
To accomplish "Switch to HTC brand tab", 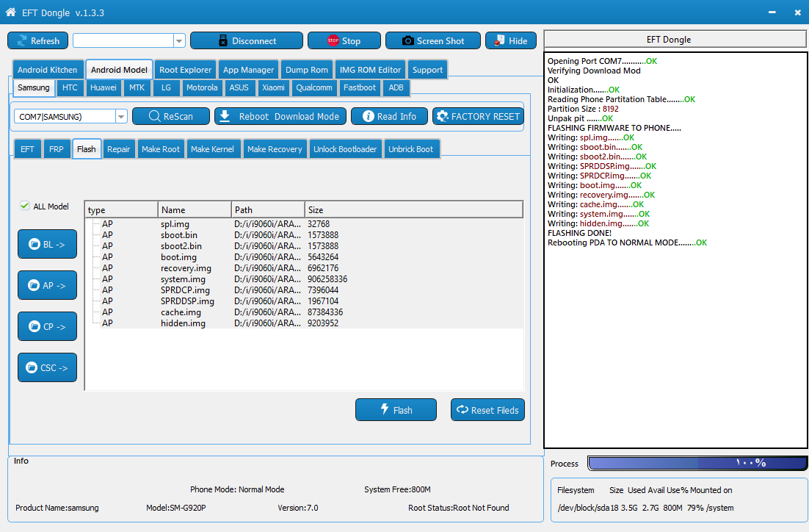I will pos(70,87).
